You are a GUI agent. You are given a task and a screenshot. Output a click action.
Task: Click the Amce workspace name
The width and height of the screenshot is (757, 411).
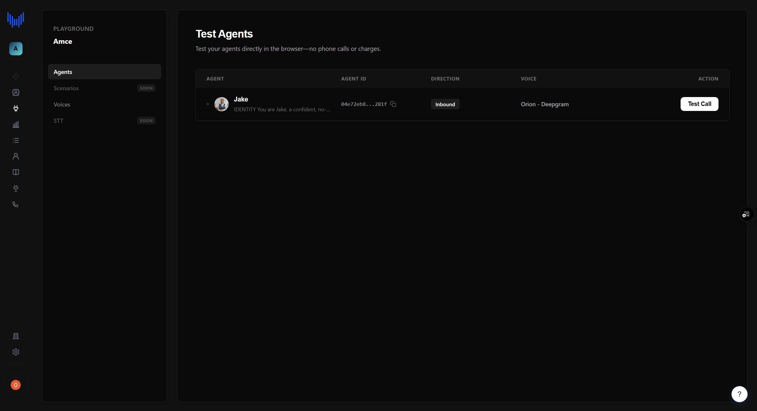62,41
